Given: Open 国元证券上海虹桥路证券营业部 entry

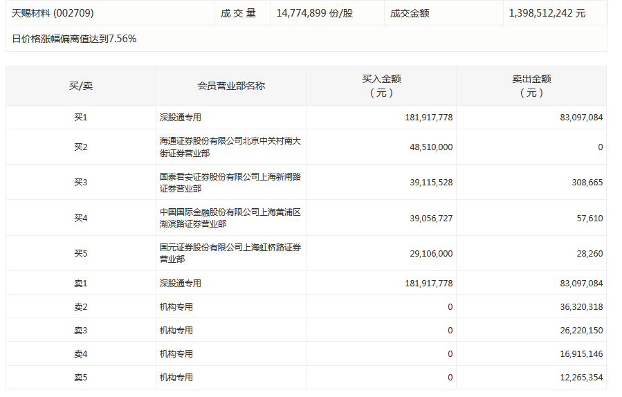Looking at the screenshot, I should click(230, 253).
